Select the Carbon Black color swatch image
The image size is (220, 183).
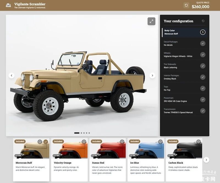184,148
